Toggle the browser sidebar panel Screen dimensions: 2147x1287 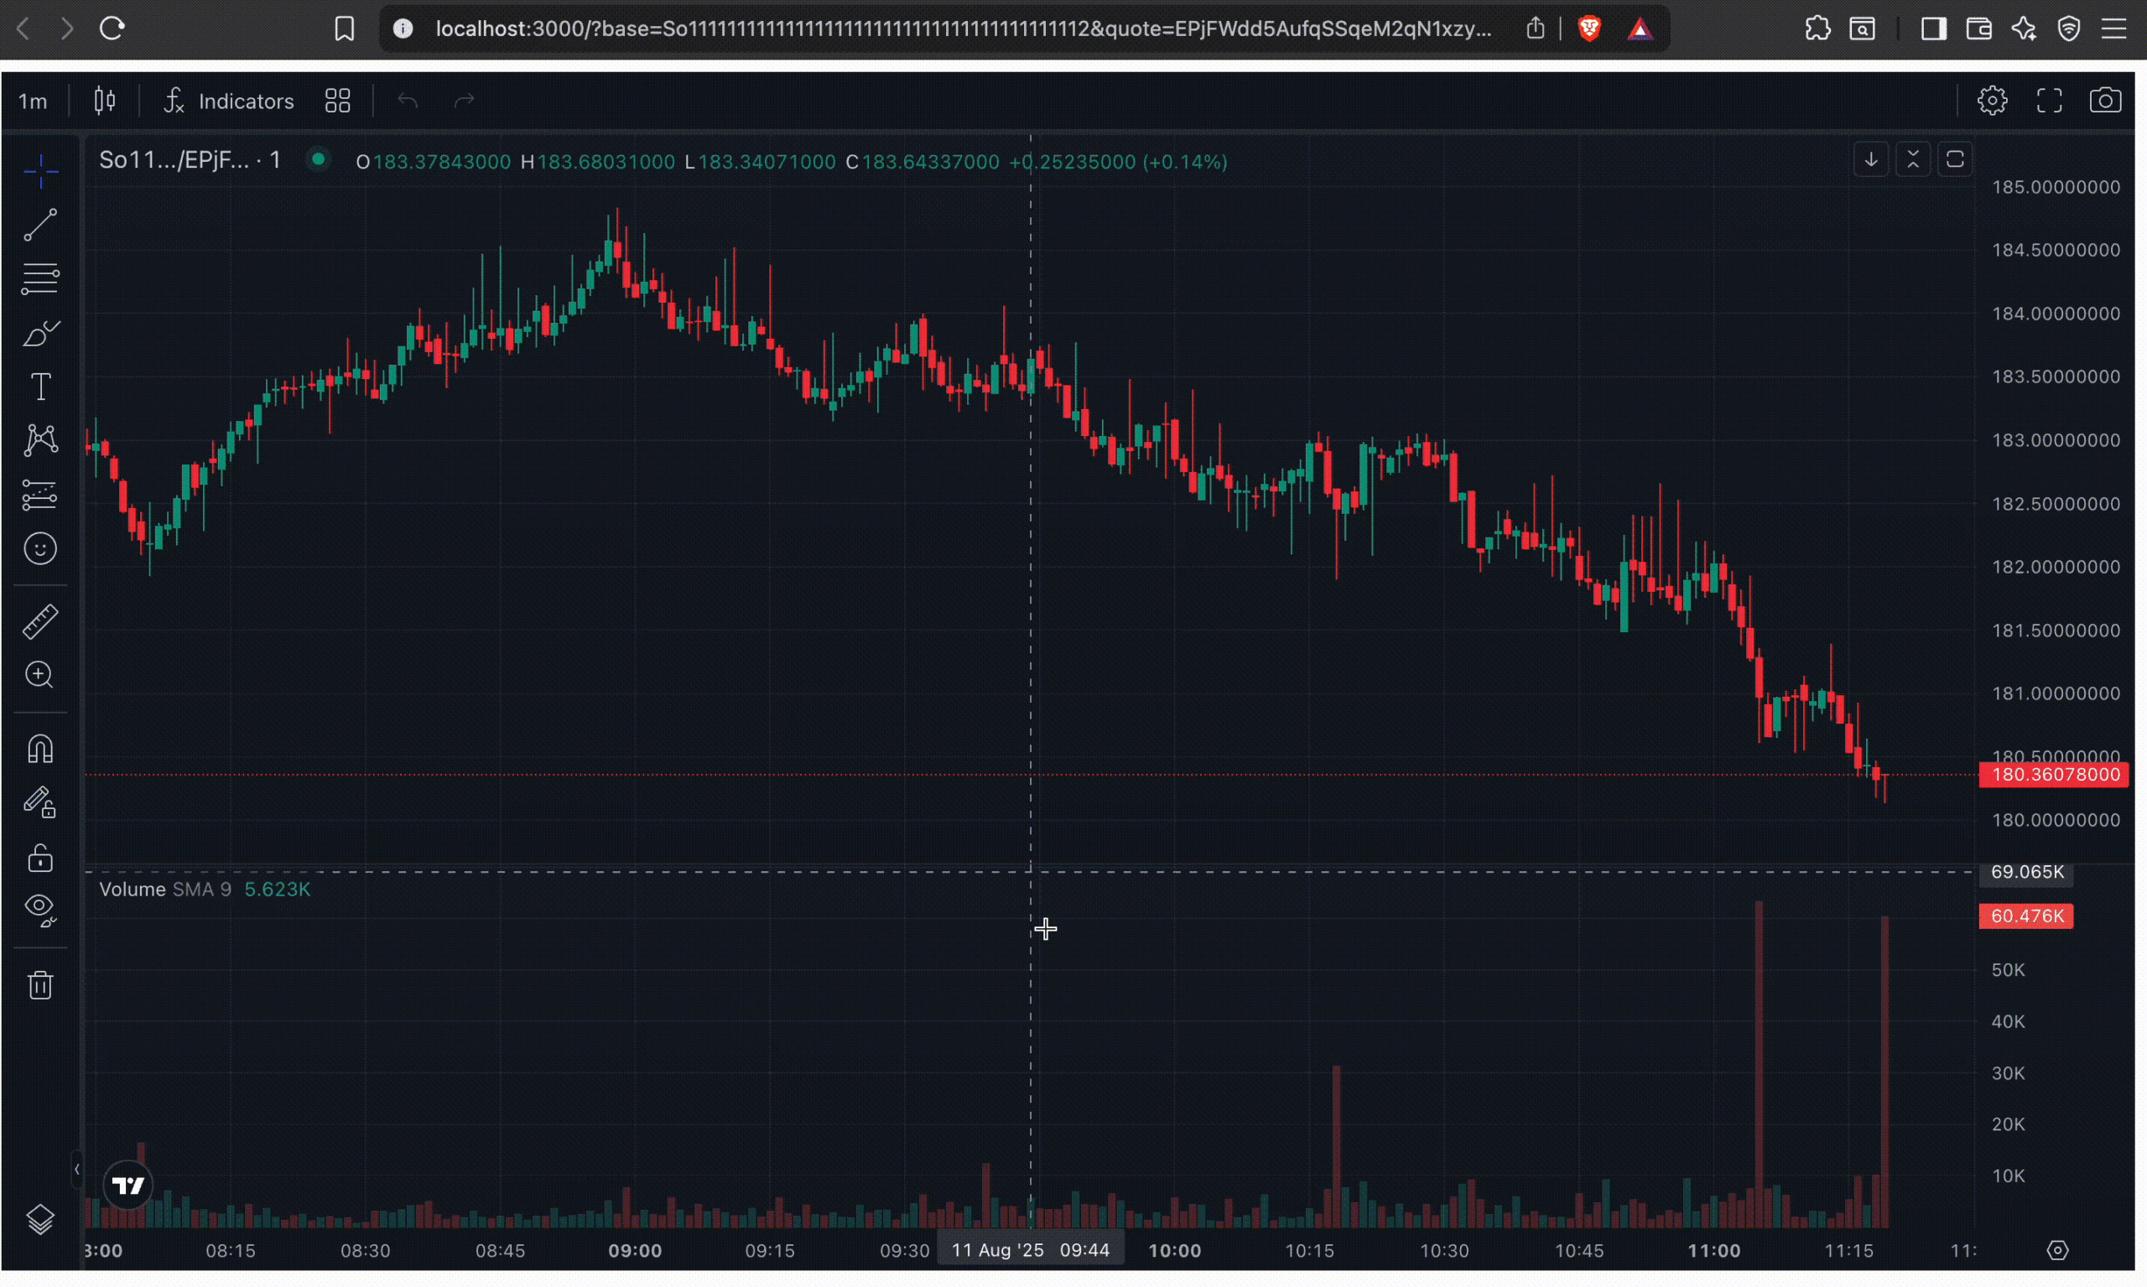pyautogui.click(x=1933, y=29)
